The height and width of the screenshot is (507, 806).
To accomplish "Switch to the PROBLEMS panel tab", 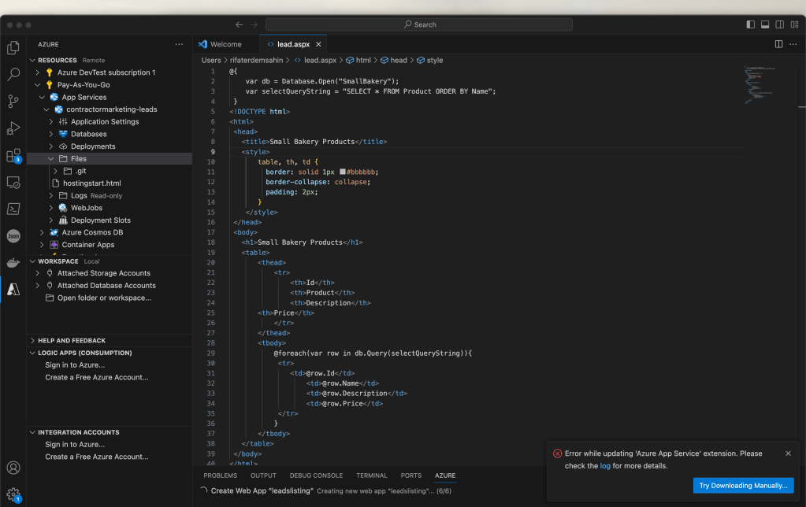I will [x=220, y=476].
